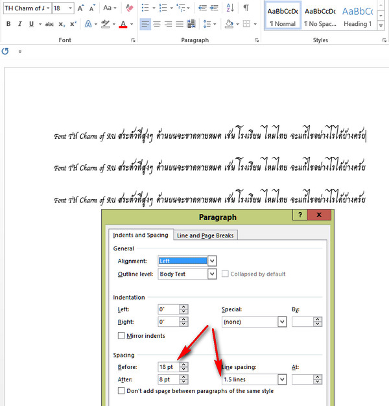Click the line spacing At field
The width and height of the screenshot is (389, 406).
click(303, 379)
